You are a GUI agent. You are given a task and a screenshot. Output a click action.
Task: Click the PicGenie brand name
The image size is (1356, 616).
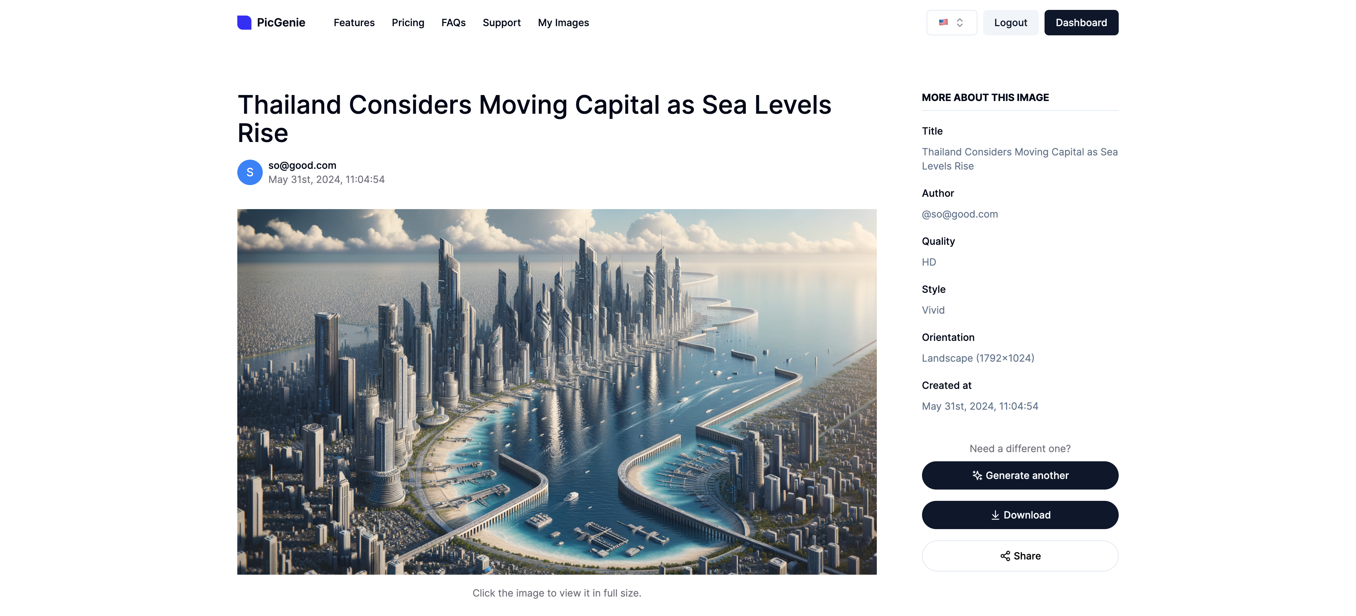click(281, 23)
